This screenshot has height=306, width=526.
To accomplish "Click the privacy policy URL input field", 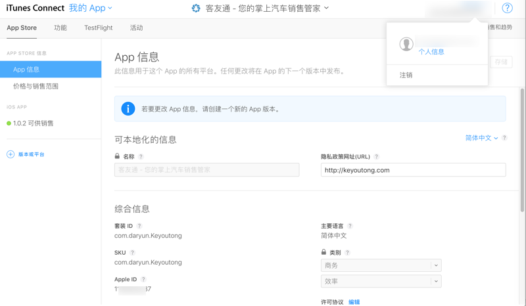I will click(414, 170).
